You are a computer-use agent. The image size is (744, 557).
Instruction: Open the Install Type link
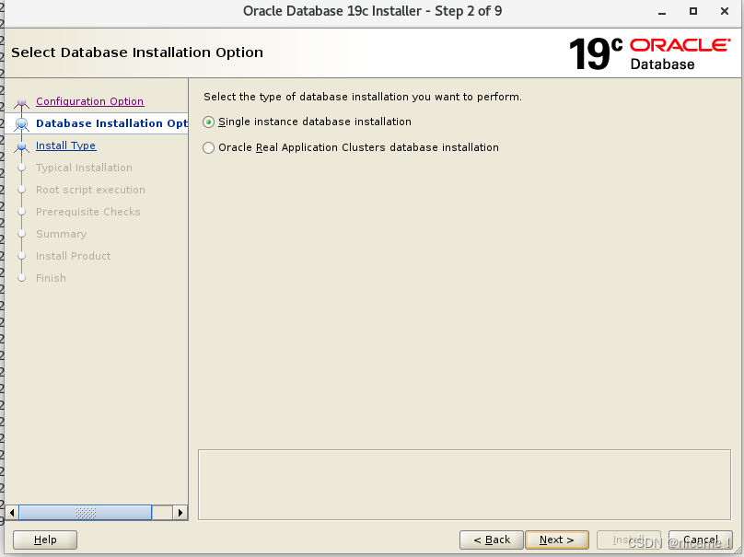65,145
